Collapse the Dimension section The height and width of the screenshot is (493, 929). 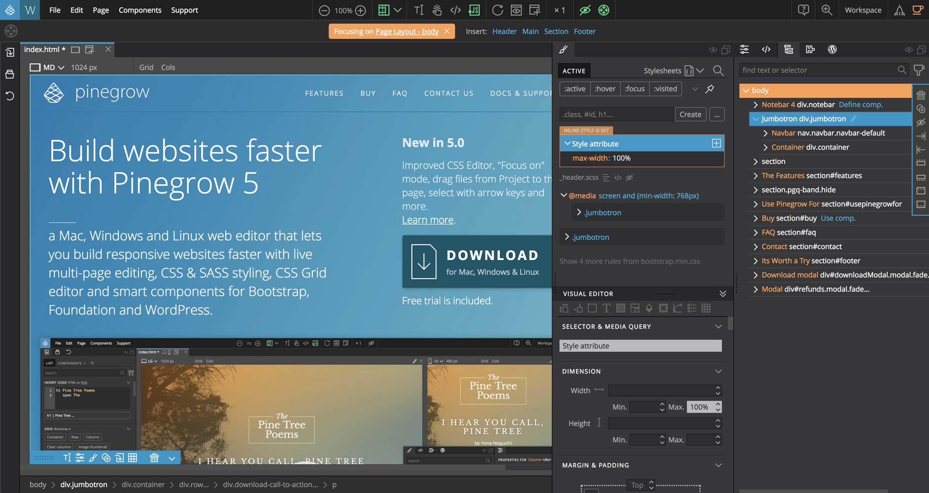(x=718, y=371)
